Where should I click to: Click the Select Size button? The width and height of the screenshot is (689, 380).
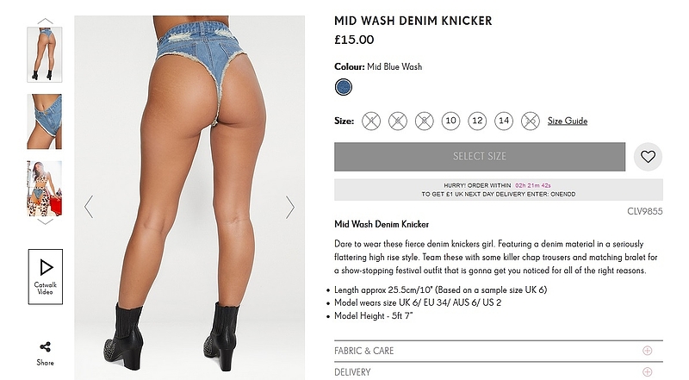coord(480,157)
